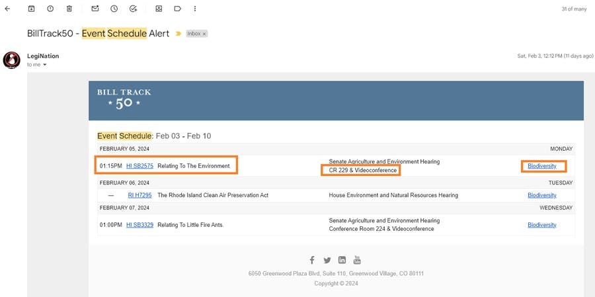Open the HI SB2575 bill link

point(139,165)
